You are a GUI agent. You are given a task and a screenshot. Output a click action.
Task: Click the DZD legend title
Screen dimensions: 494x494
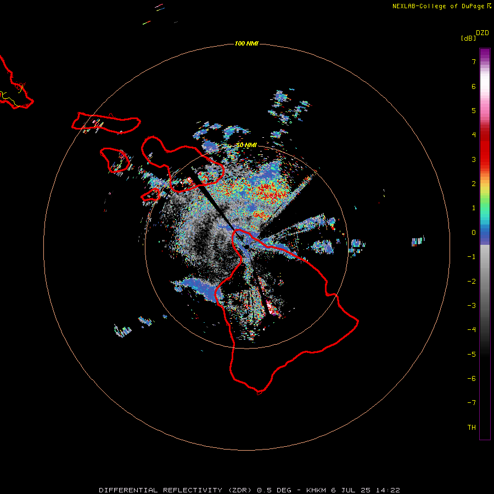pos(482,33)
